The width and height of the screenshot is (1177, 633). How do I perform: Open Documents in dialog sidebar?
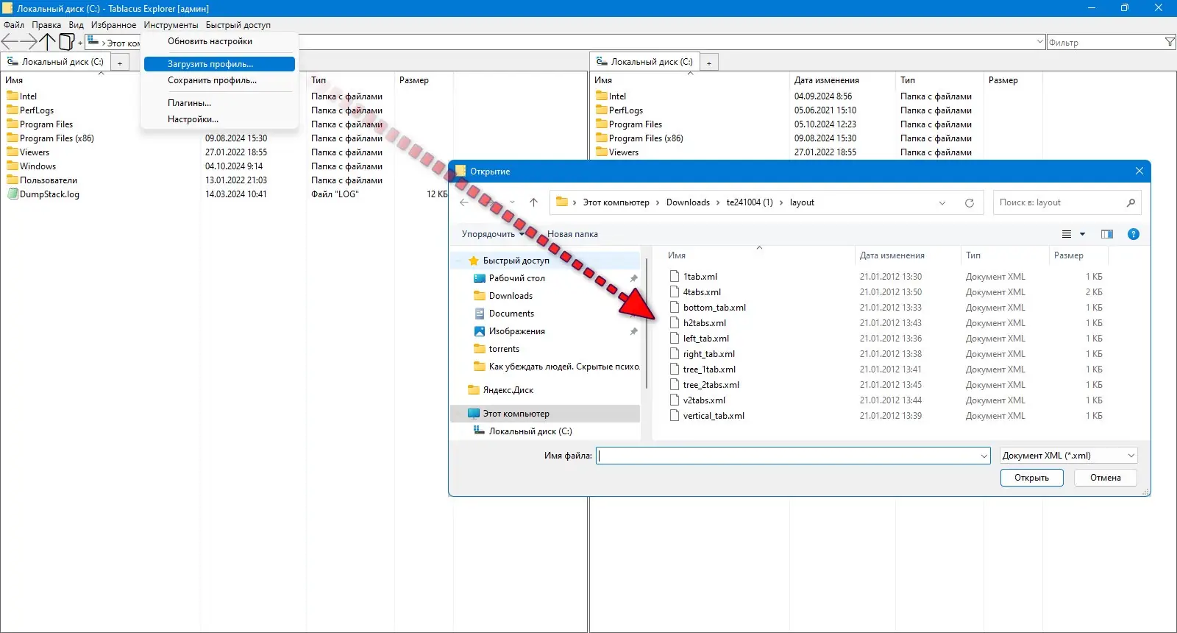click(511, 314)
